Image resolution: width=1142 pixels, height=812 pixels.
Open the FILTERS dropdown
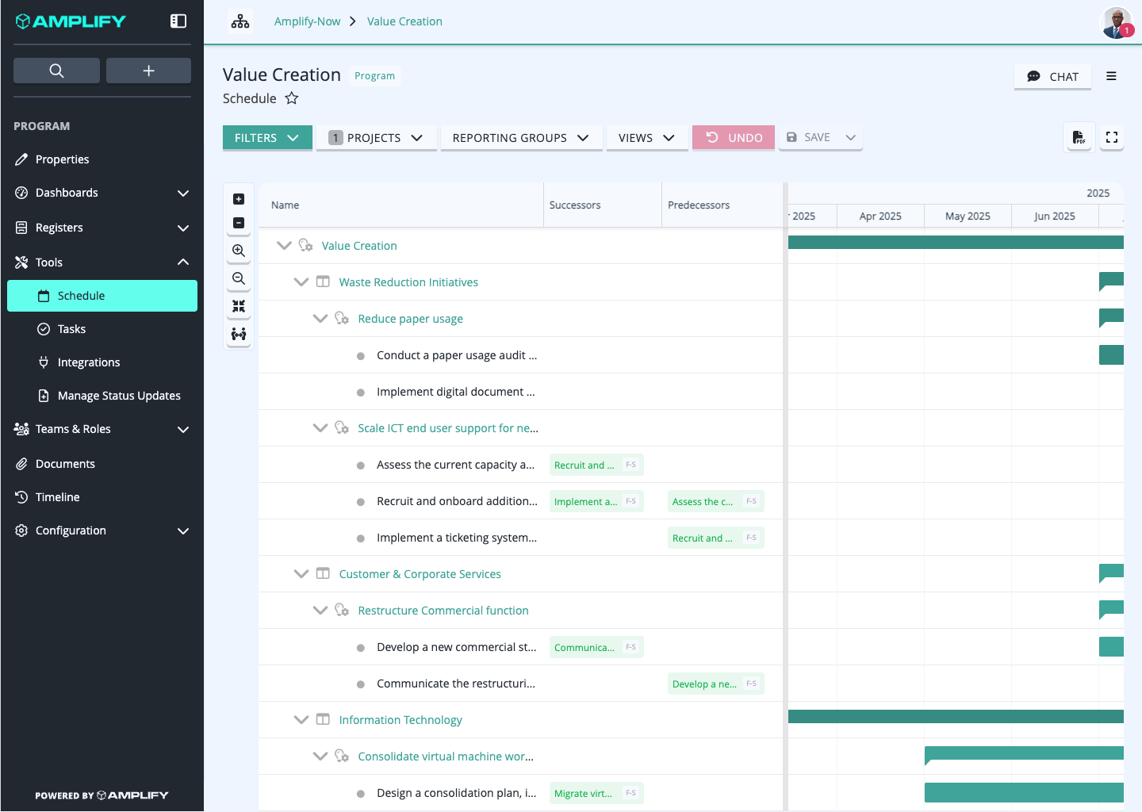[267, 137]
